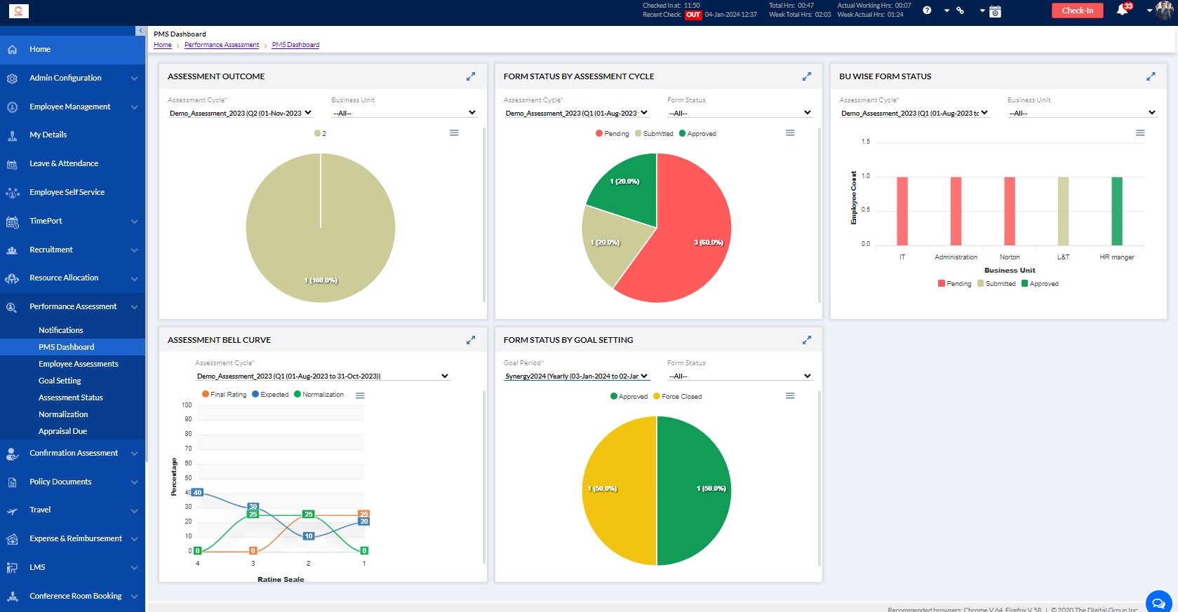Select Goal Setting from sidebar submenu
This screenshot has height=612, width=1178.
[60, 381]
